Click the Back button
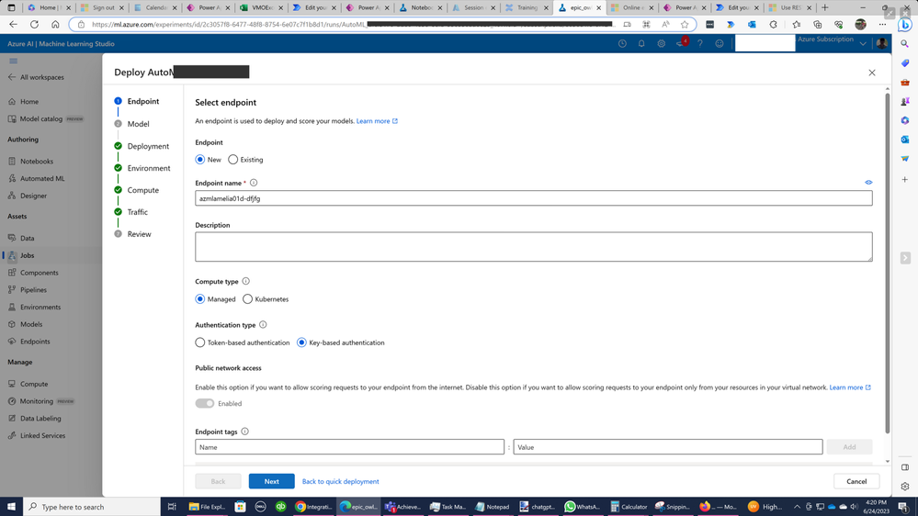The image size is (918, 516). click(218, 481)
